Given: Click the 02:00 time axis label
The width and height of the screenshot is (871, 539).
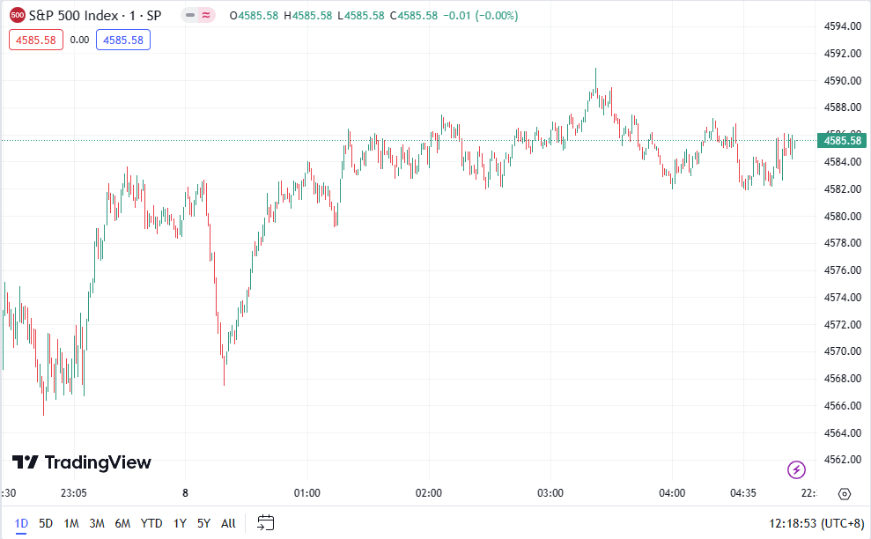Looking at the screenshot, I should (429, 493).
